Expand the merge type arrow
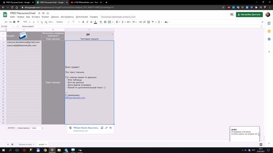This screenshot has width=273, height=153. [x=113, y=22]
